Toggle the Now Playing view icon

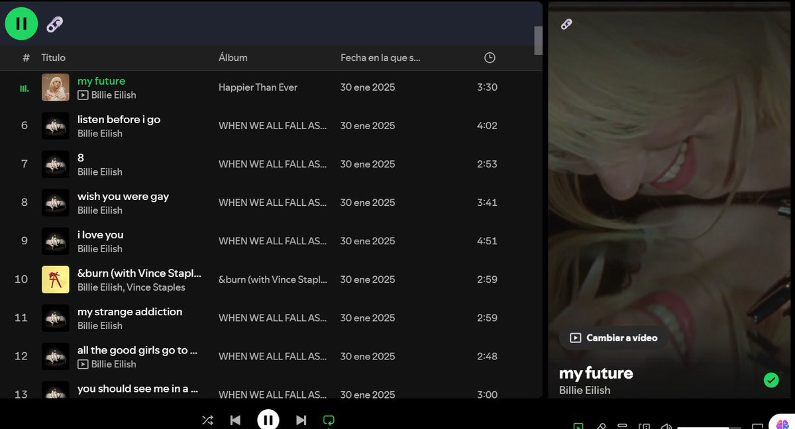coord(578,426)
